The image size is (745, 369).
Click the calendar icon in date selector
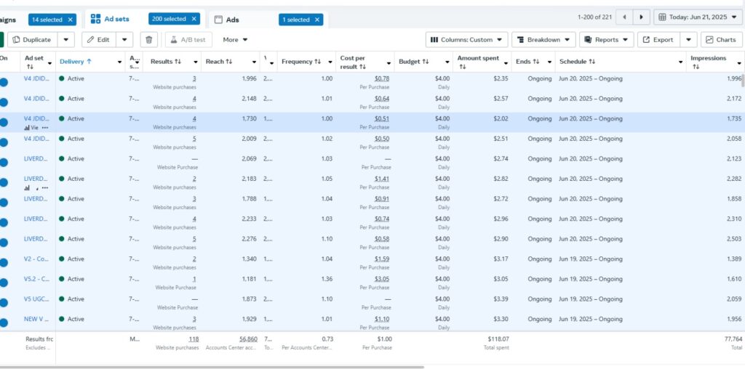(662, 17)
